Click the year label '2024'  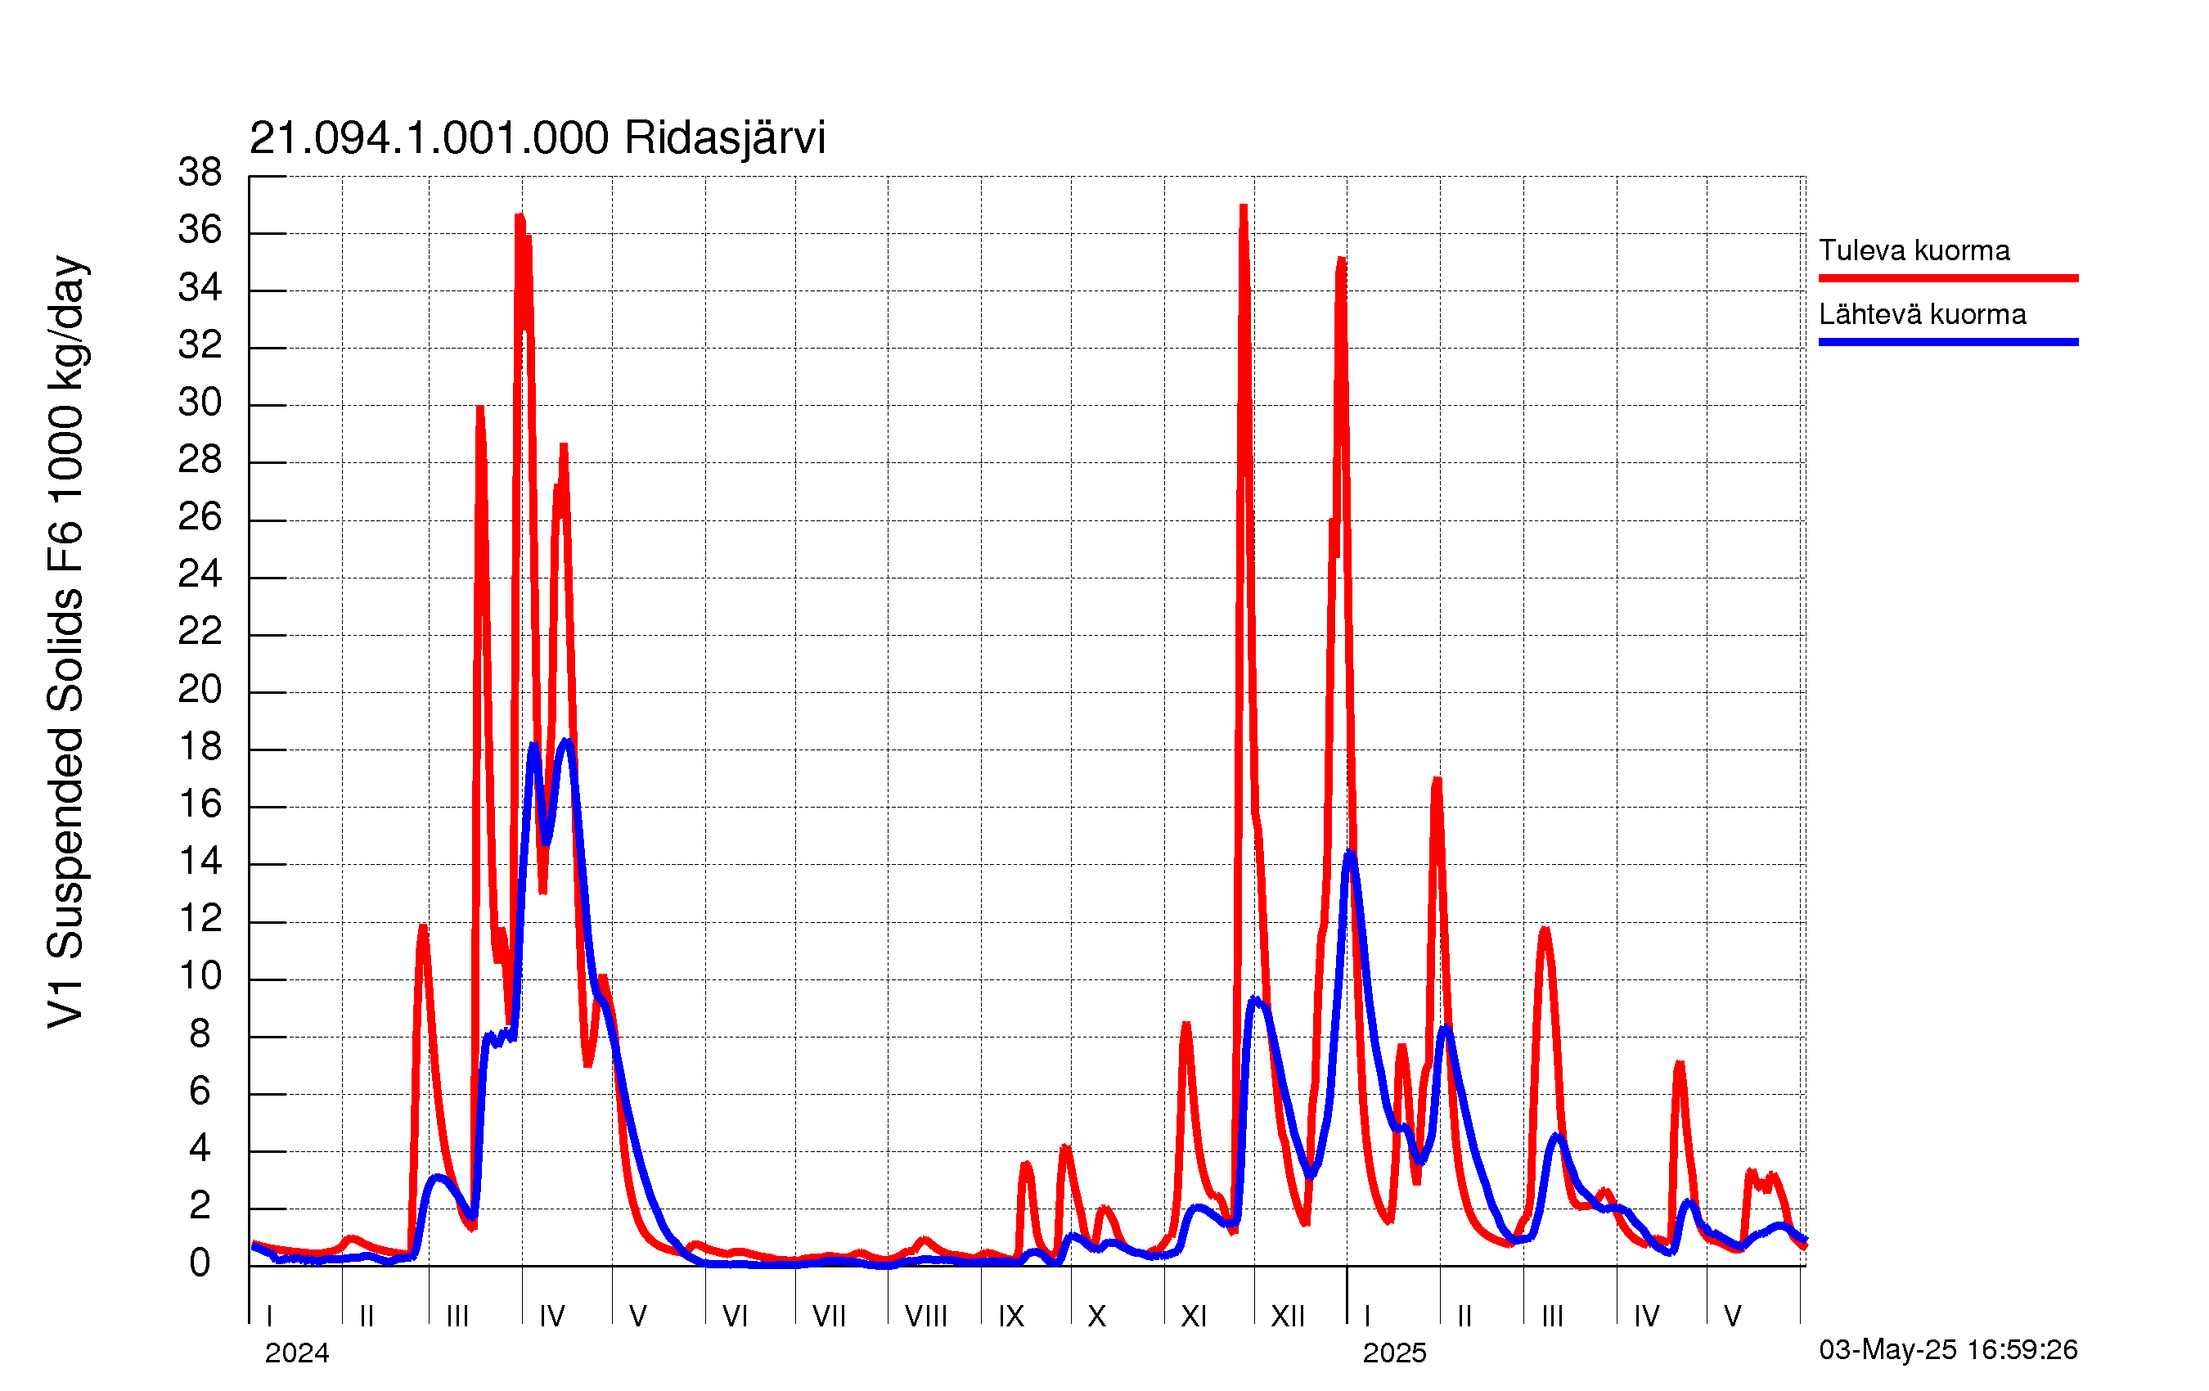click(x=296, y=1353)
